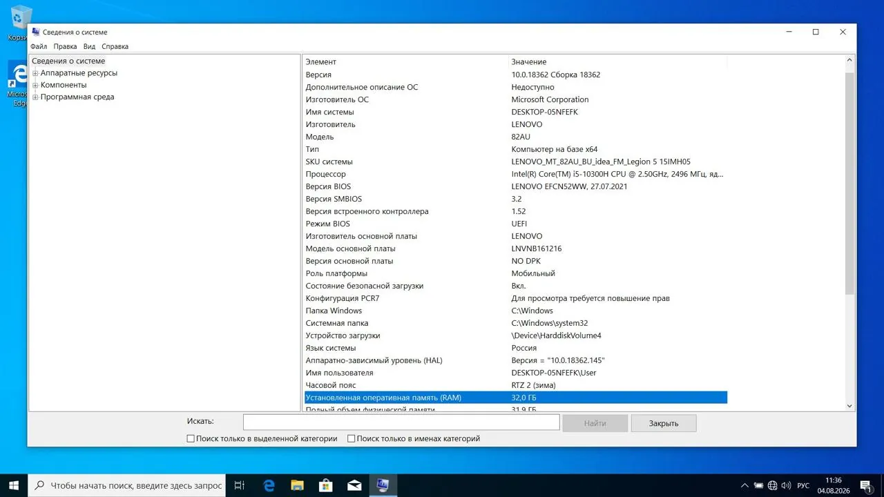
Task: Select the Часовой пояс row
Action: tap(516, 385)
